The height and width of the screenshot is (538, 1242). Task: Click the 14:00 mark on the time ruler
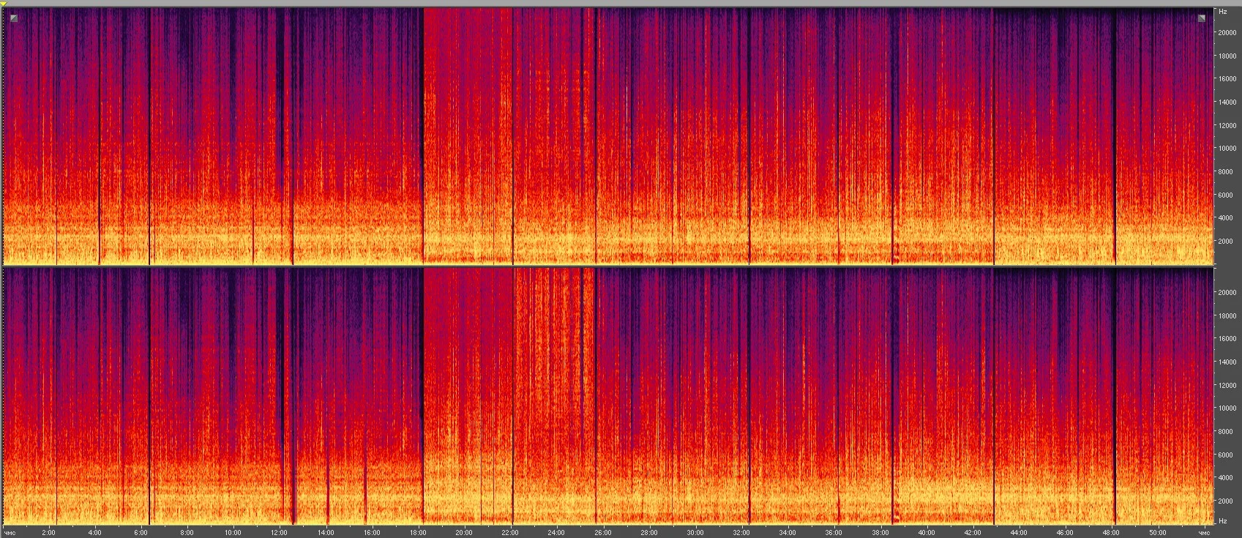[x=325, y=532]
